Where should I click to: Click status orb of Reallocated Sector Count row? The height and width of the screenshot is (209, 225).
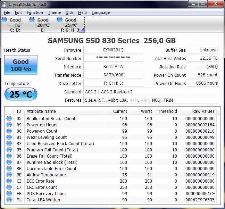click(9, 118)
